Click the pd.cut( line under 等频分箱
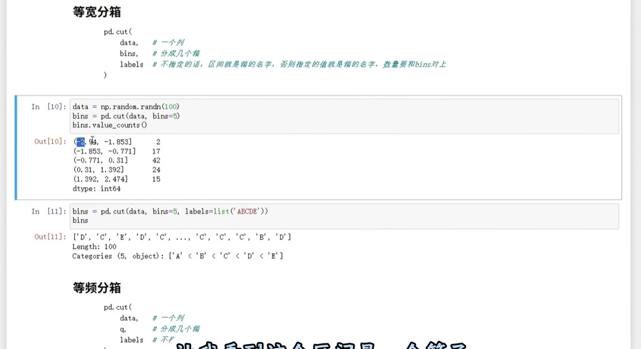Screen dimensions: 641x349 (x=118, y=307)
